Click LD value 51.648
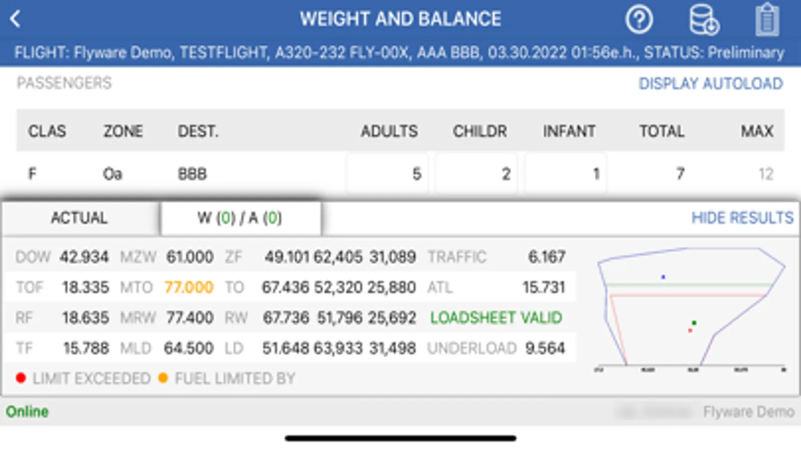 (286, 348)
